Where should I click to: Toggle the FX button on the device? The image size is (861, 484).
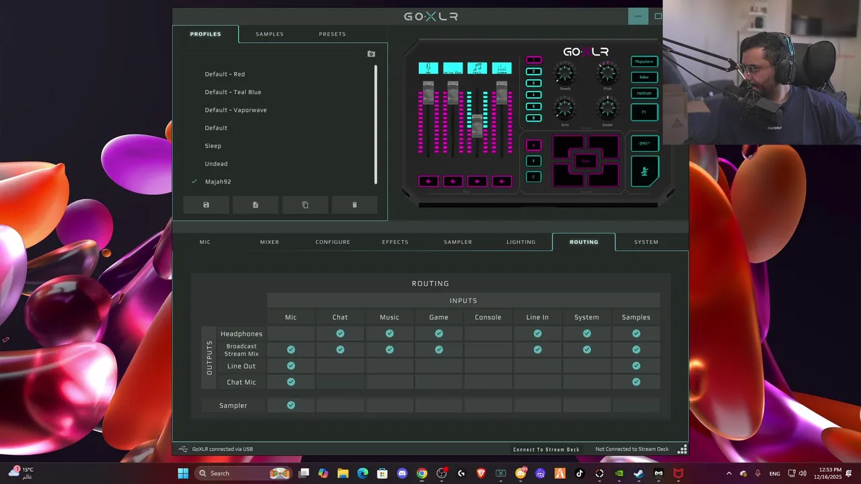pyautogui.click(x=644, y=112)
